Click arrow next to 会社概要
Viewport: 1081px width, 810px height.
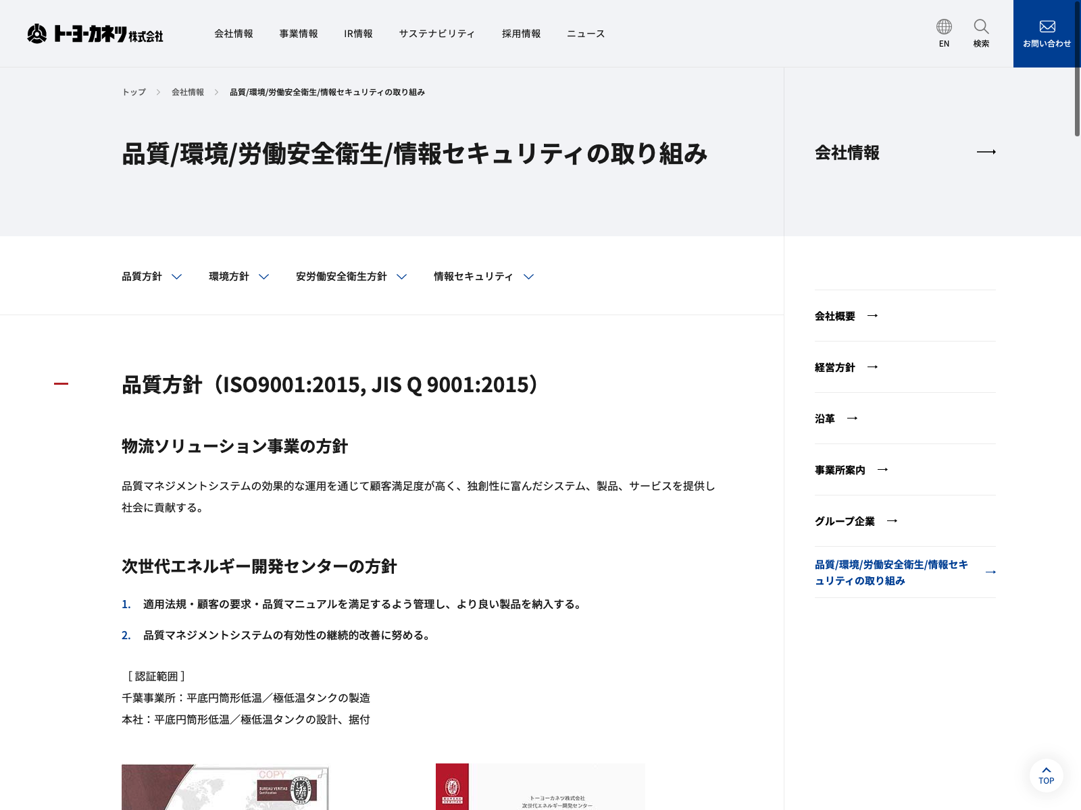(873, 316)
